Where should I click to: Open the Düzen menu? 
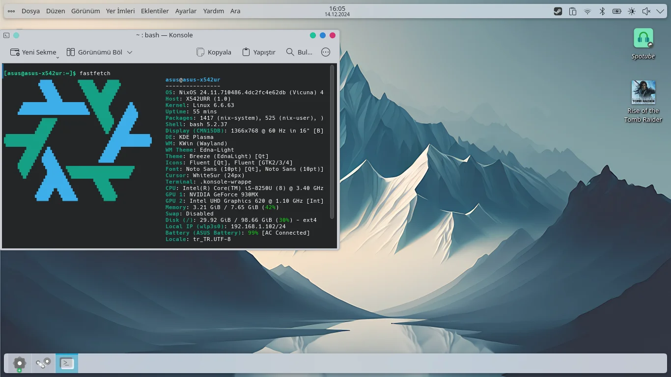click(56, 11)
